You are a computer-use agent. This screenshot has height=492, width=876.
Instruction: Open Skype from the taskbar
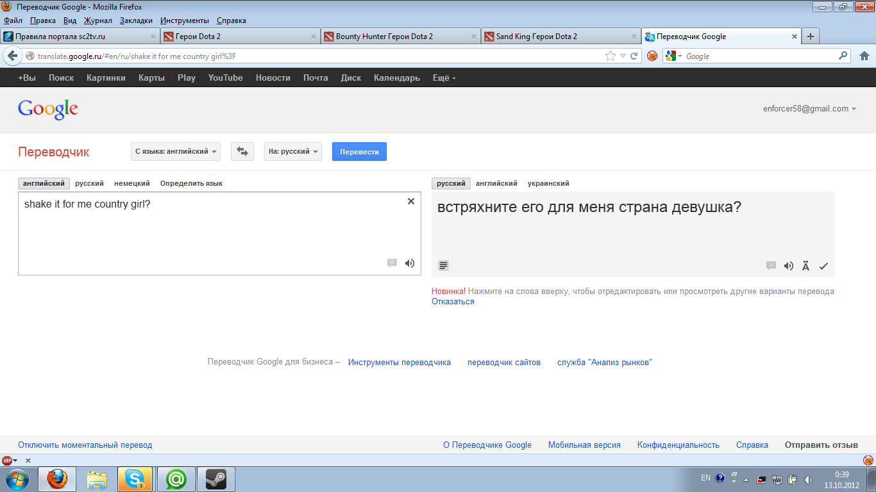[135, 479]
